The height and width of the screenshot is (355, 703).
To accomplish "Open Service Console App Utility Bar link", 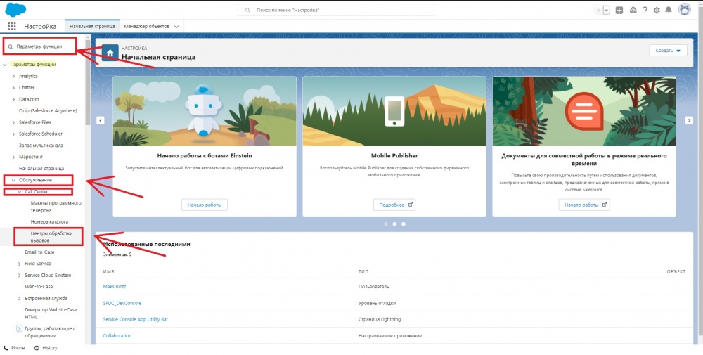I will click(136, 319).
